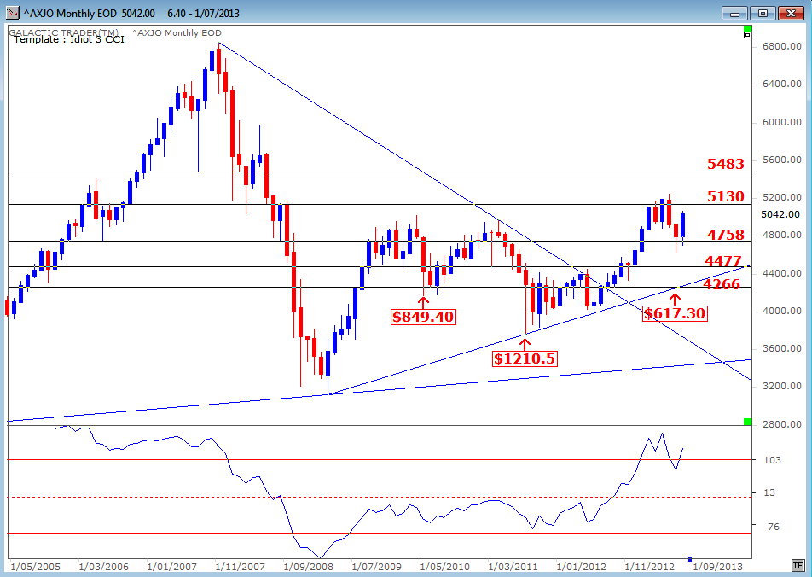Select the red 4266 level label
The width and height of the screenshot is (812, 577).
point(722,283)
